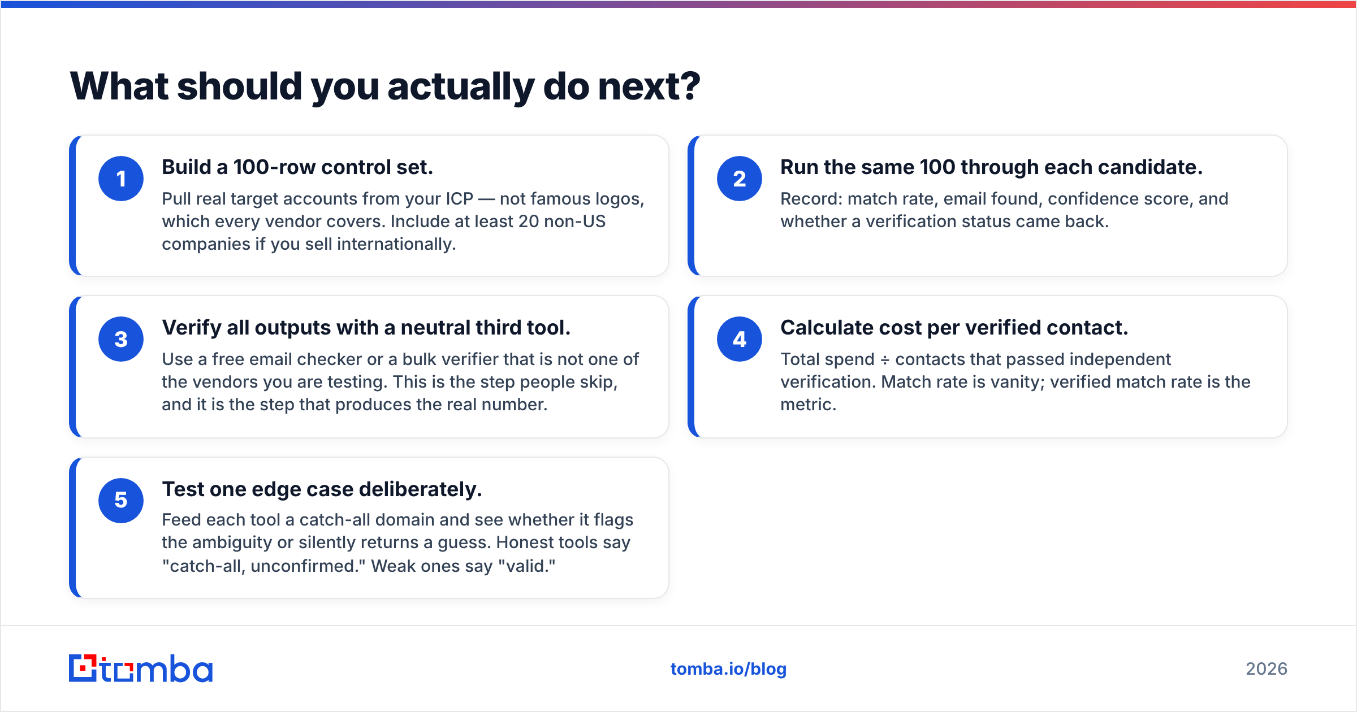The height and width of the screenshot is (712, 1357).
Task: Click the "Test one edge case deliberately" heading
Action: (x=322, y=489)
